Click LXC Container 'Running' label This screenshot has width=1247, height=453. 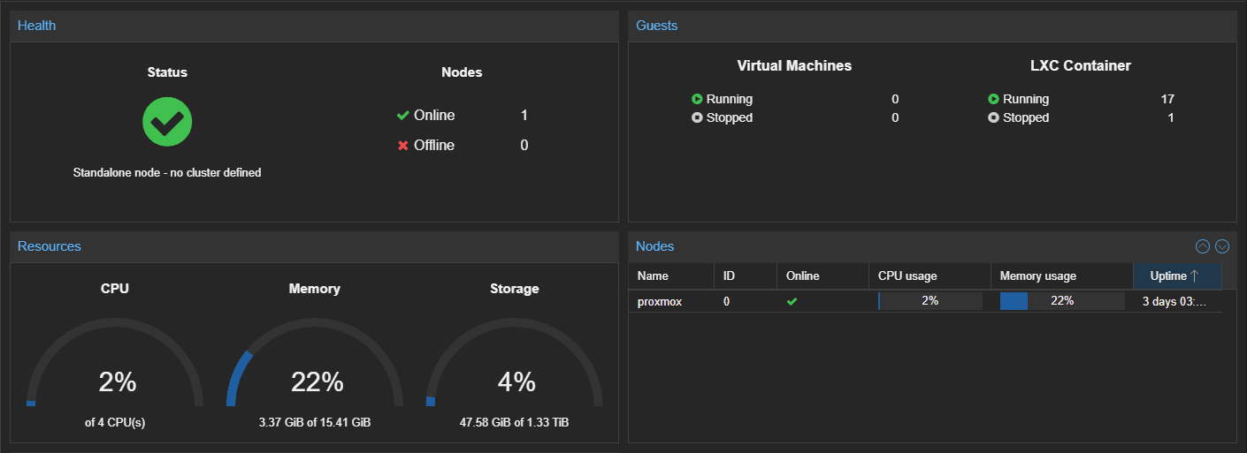pos(1026,100)
